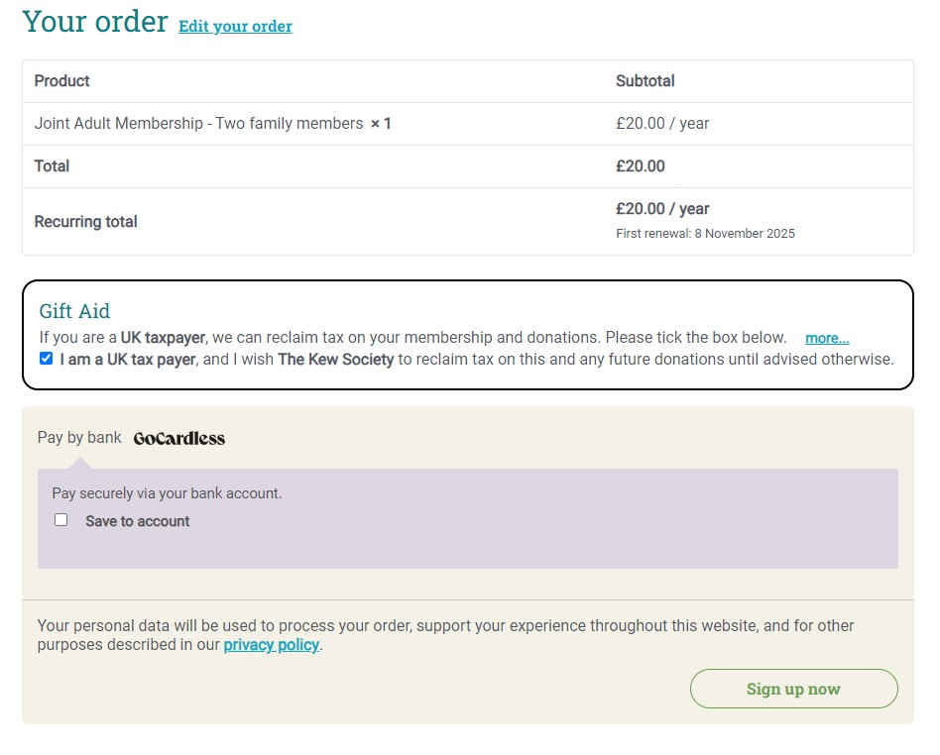Click the GoCardless logo
Viewport: 940px width, 755px height.
tap(178, 437)
